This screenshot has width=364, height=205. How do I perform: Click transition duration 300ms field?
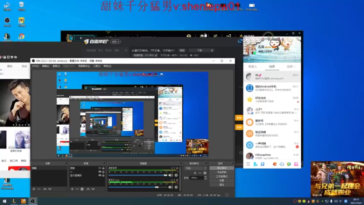[x=197, y=178]
